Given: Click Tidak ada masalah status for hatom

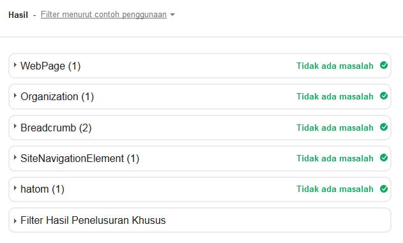Looking at the screenshot, I should [335, 189].
